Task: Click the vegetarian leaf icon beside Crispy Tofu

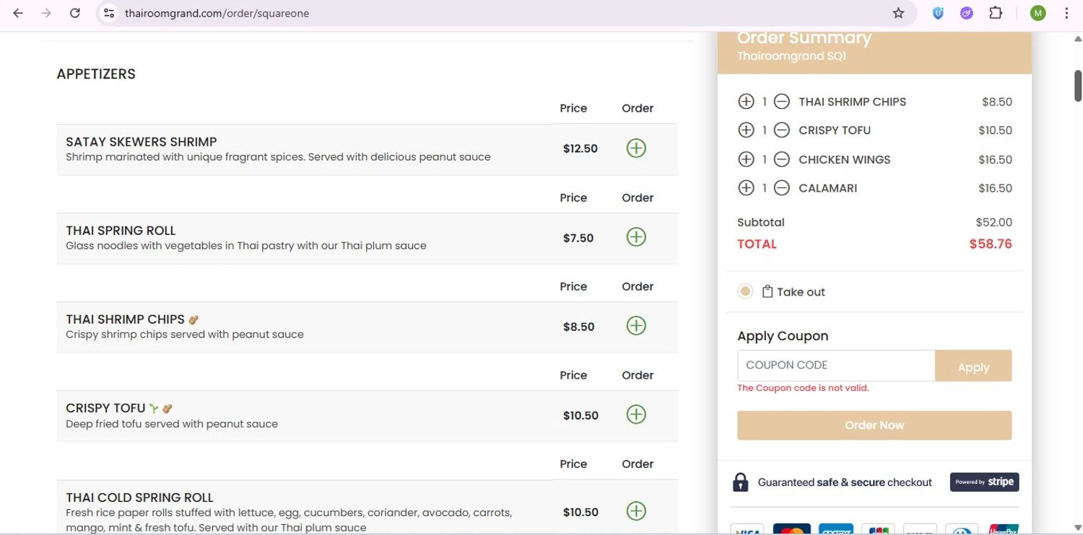Action: pos(154,408)
